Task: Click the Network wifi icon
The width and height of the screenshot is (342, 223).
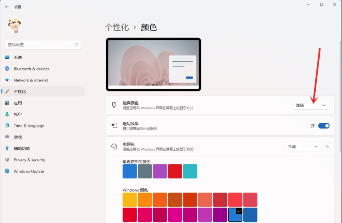Action: 7,80
